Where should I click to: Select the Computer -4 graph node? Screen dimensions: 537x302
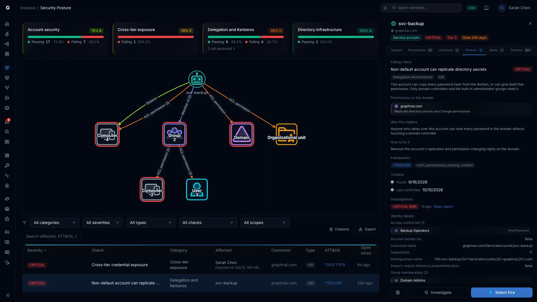(x=107, y=134)
